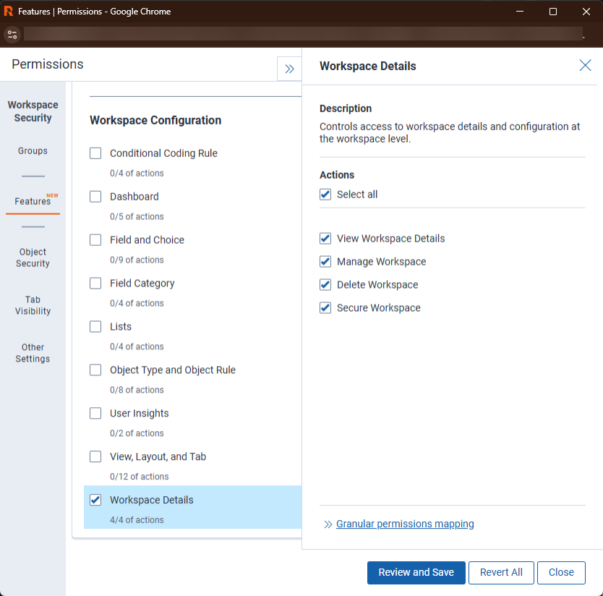Enable the Dashboard checkbox
Screen dimensions: 603x596
point(95,197)
